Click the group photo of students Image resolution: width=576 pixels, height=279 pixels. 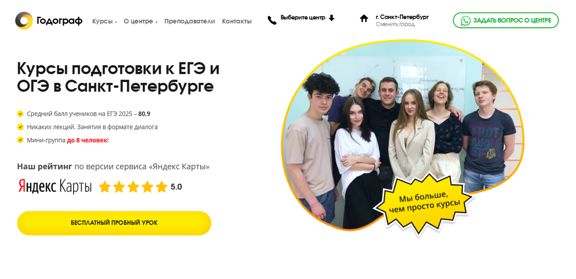(x=402, y=134)
